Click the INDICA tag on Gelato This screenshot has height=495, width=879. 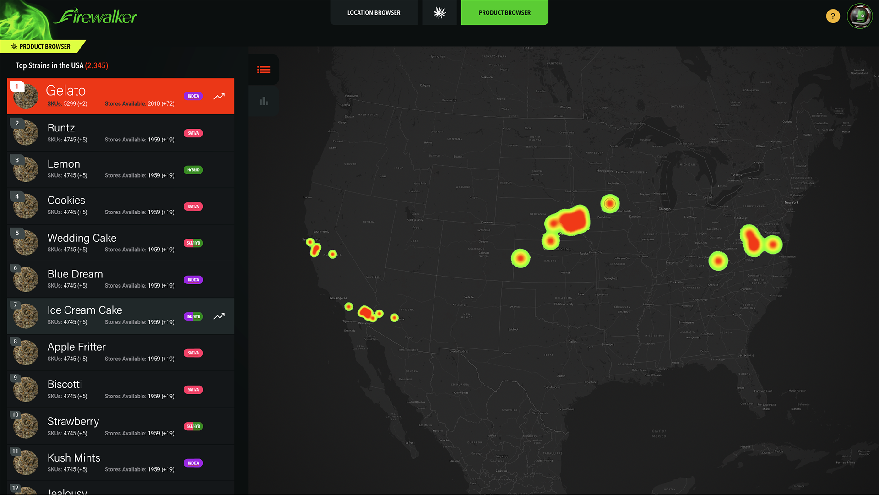(x=193, y=96)
